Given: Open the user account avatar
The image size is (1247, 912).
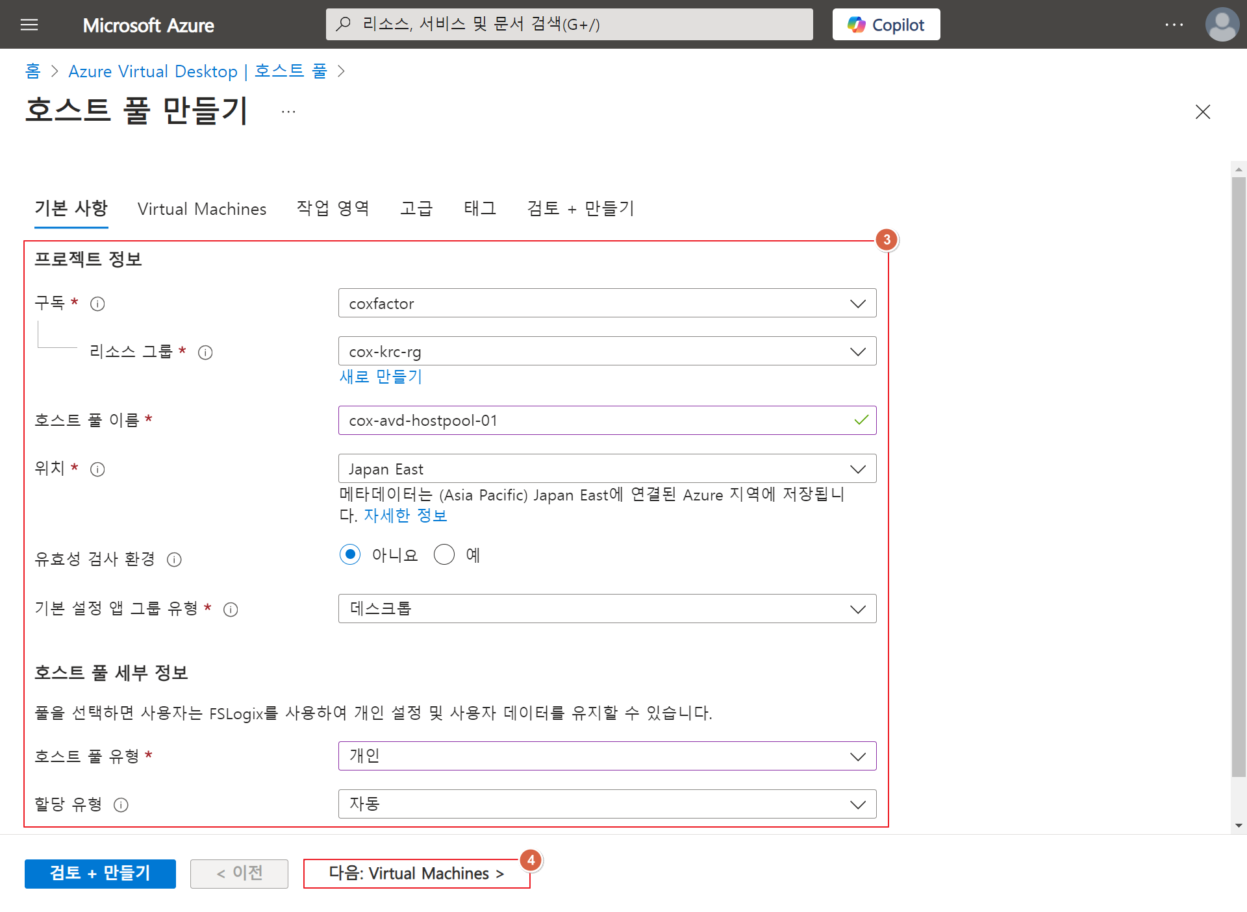Looking at the screenshot, I should (1222, 24).
